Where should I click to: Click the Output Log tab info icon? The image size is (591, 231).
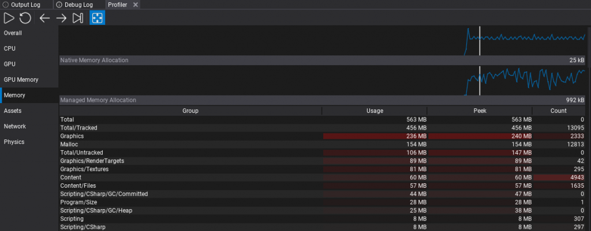(x=5, y=5)
